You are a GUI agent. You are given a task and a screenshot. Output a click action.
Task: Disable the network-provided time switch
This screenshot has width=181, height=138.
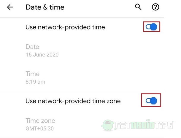(151, 27)
